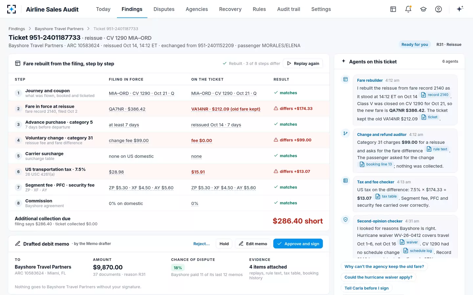Open the Audit trail tab
Image resolution: width=473 pixels, height=295 pixels.
coord(289,9)
